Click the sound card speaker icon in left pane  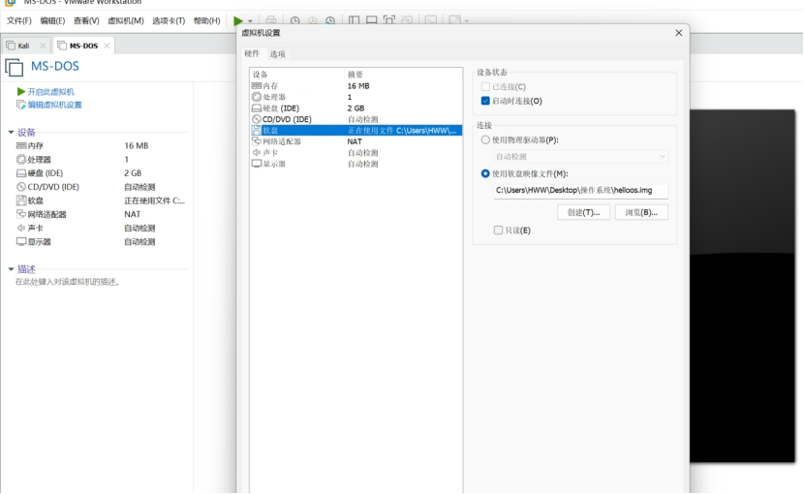(x=21, y=228)
